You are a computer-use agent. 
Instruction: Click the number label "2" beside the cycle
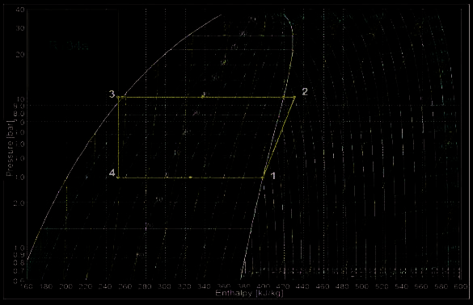305,92
